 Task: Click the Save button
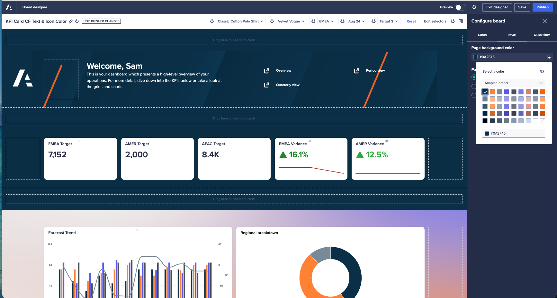pos(522,7)
